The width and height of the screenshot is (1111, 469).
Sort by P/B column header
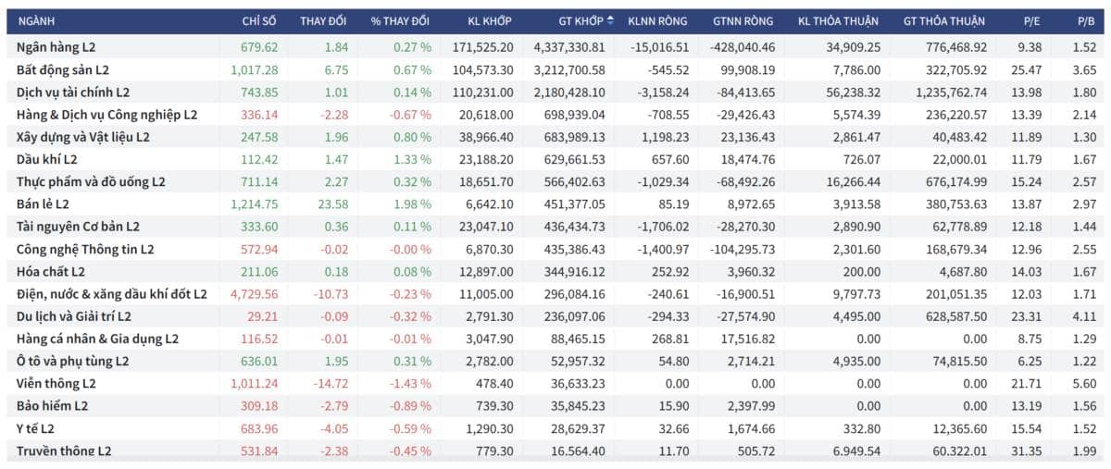pyautogui.click(x=1087, y=20)
